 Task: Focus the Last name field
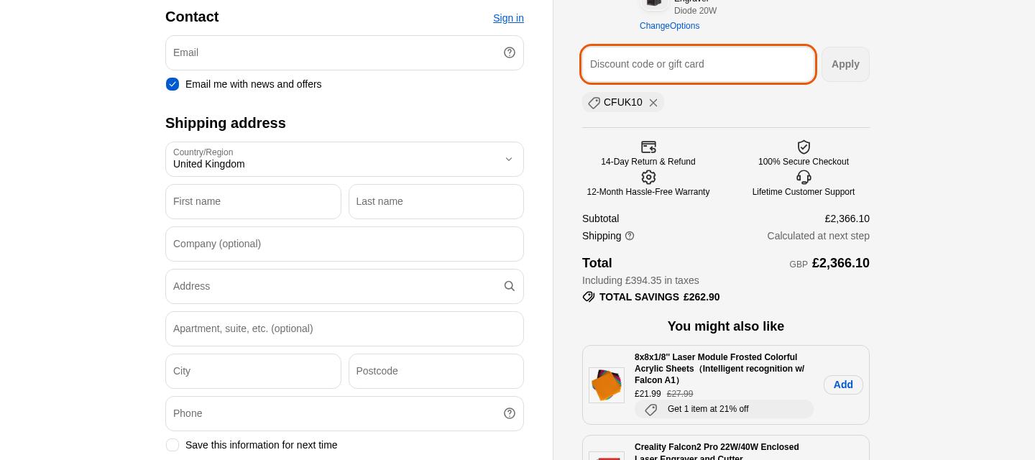point(436,201)
